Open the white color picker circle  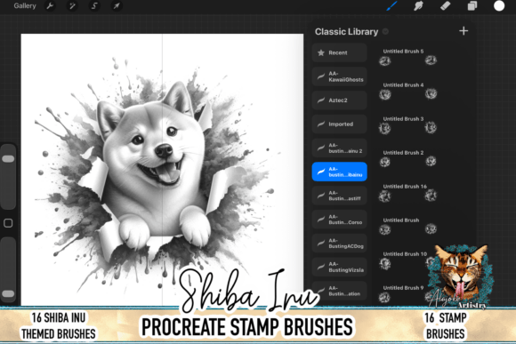click(x=499, y=6)
